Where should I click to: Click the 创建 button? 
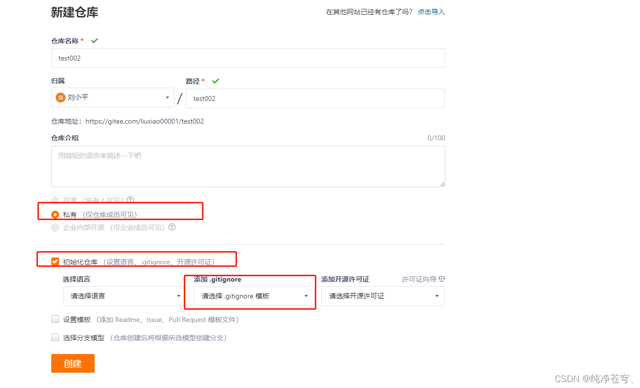click(x=72, y=363)
